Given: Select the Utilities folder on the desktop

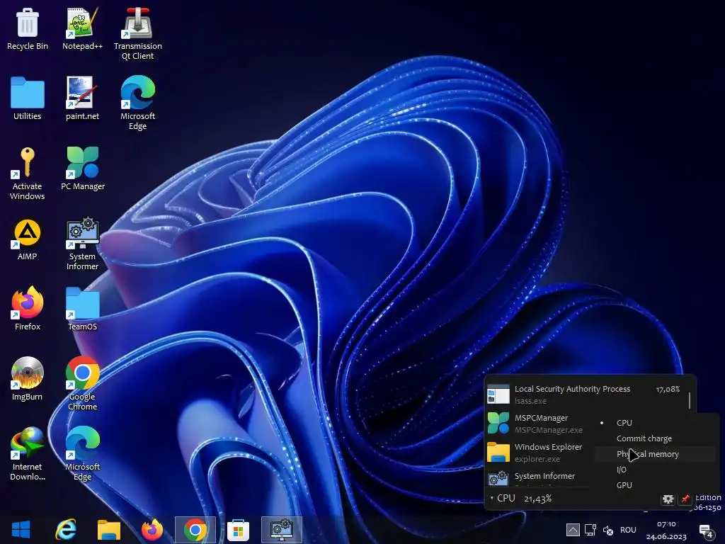Looking at the screenshot, I should (28, 99).
